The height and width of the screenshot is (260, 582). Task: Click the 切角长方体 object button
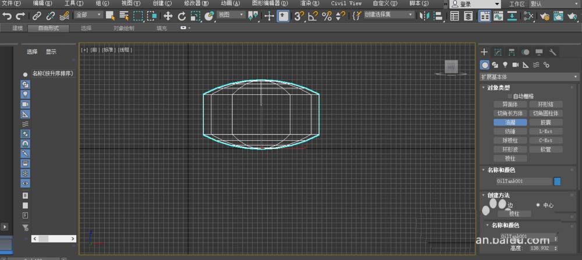(x=510, y=113)
